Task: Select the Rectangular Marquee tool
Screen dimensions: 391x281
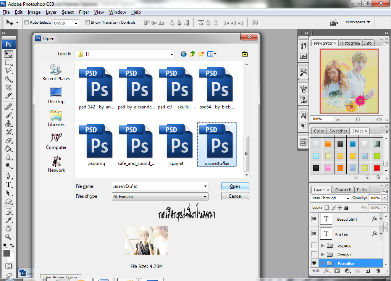Action: (8, 62)
